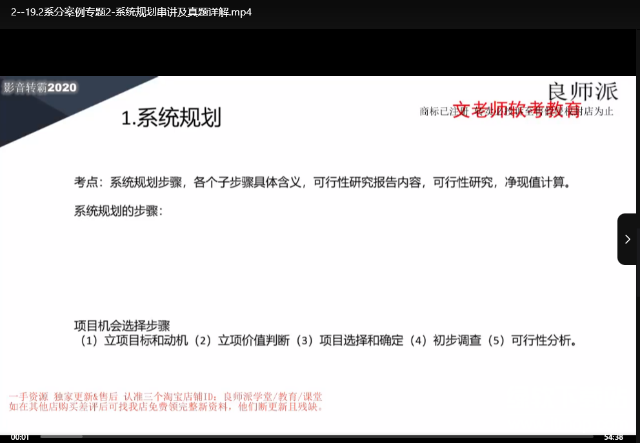Click the red 一手资源 footer notice line
This screenshot has height=443, width=640.
coord(166,397)
